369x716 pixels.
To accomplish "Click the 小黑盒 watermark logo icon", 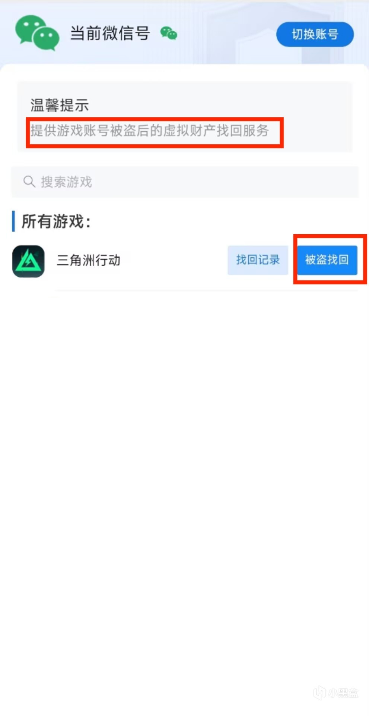I will pyautogui.click(x=320, y=693).
